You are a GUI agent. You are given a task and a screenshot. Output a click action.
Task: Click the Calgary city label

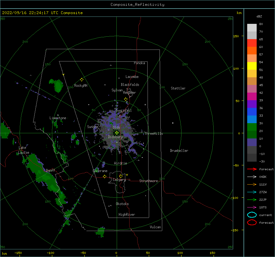119,180
